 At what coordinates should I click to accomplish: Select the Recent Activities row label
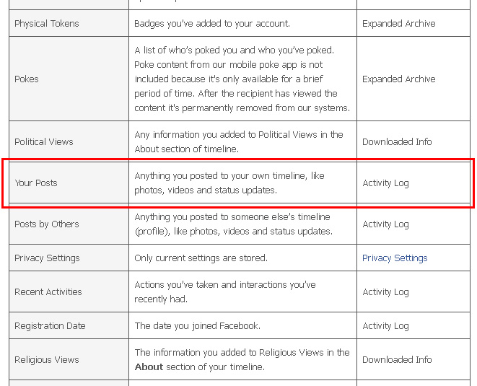pyautogui.click(x=48, y=292)
